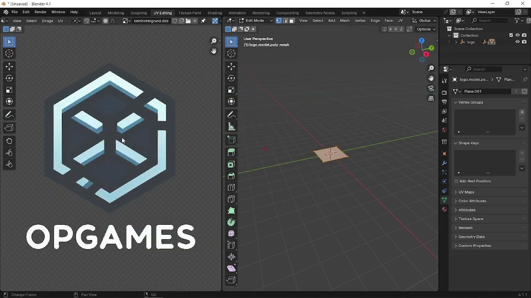
Task: Switch to the Shading workspace tab
Action: (x=214, y=13)
